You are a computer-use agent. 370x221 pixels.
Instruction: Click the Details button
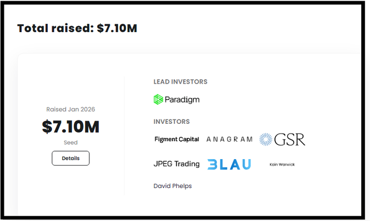coord(71,158)
